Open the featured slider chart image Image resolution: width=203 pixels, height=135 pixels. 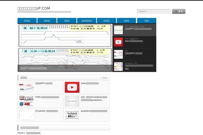tap(65, 48)
